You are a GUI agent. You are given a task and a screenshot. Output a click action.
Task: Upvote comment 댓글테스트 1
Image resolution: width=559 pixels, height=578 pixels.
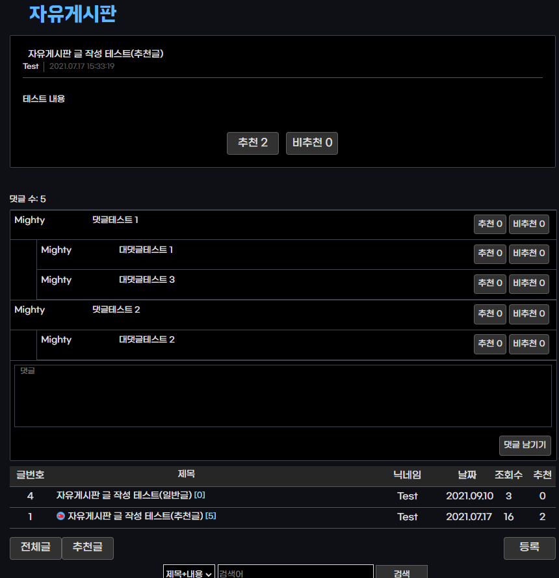[489, 224]
